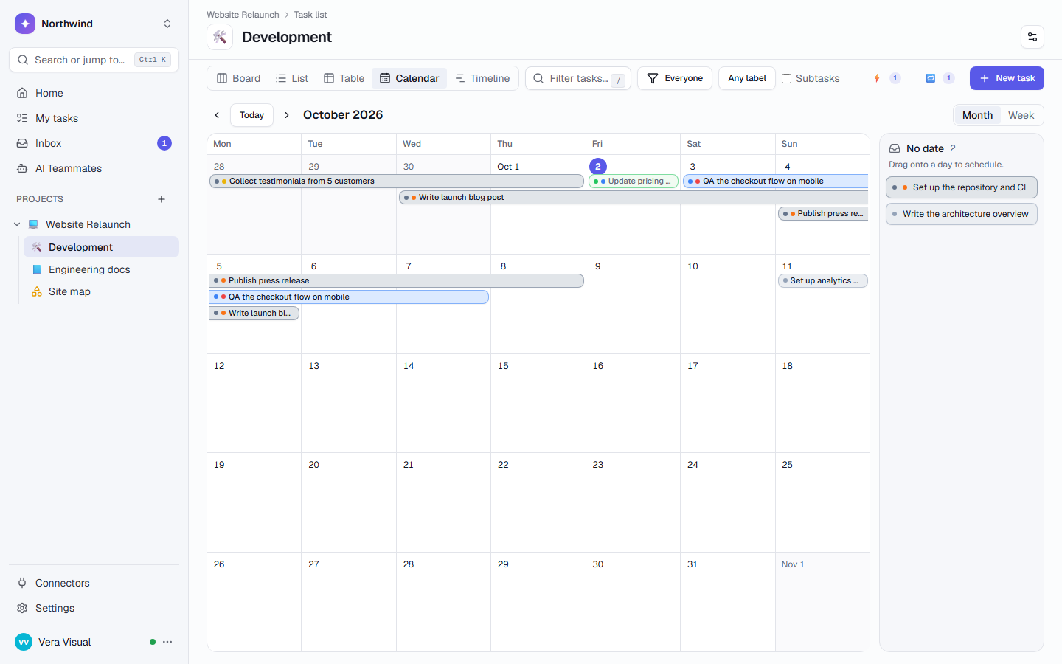
Task: Enable the Subtasks checkbox
Action: (x=787, y=78)
